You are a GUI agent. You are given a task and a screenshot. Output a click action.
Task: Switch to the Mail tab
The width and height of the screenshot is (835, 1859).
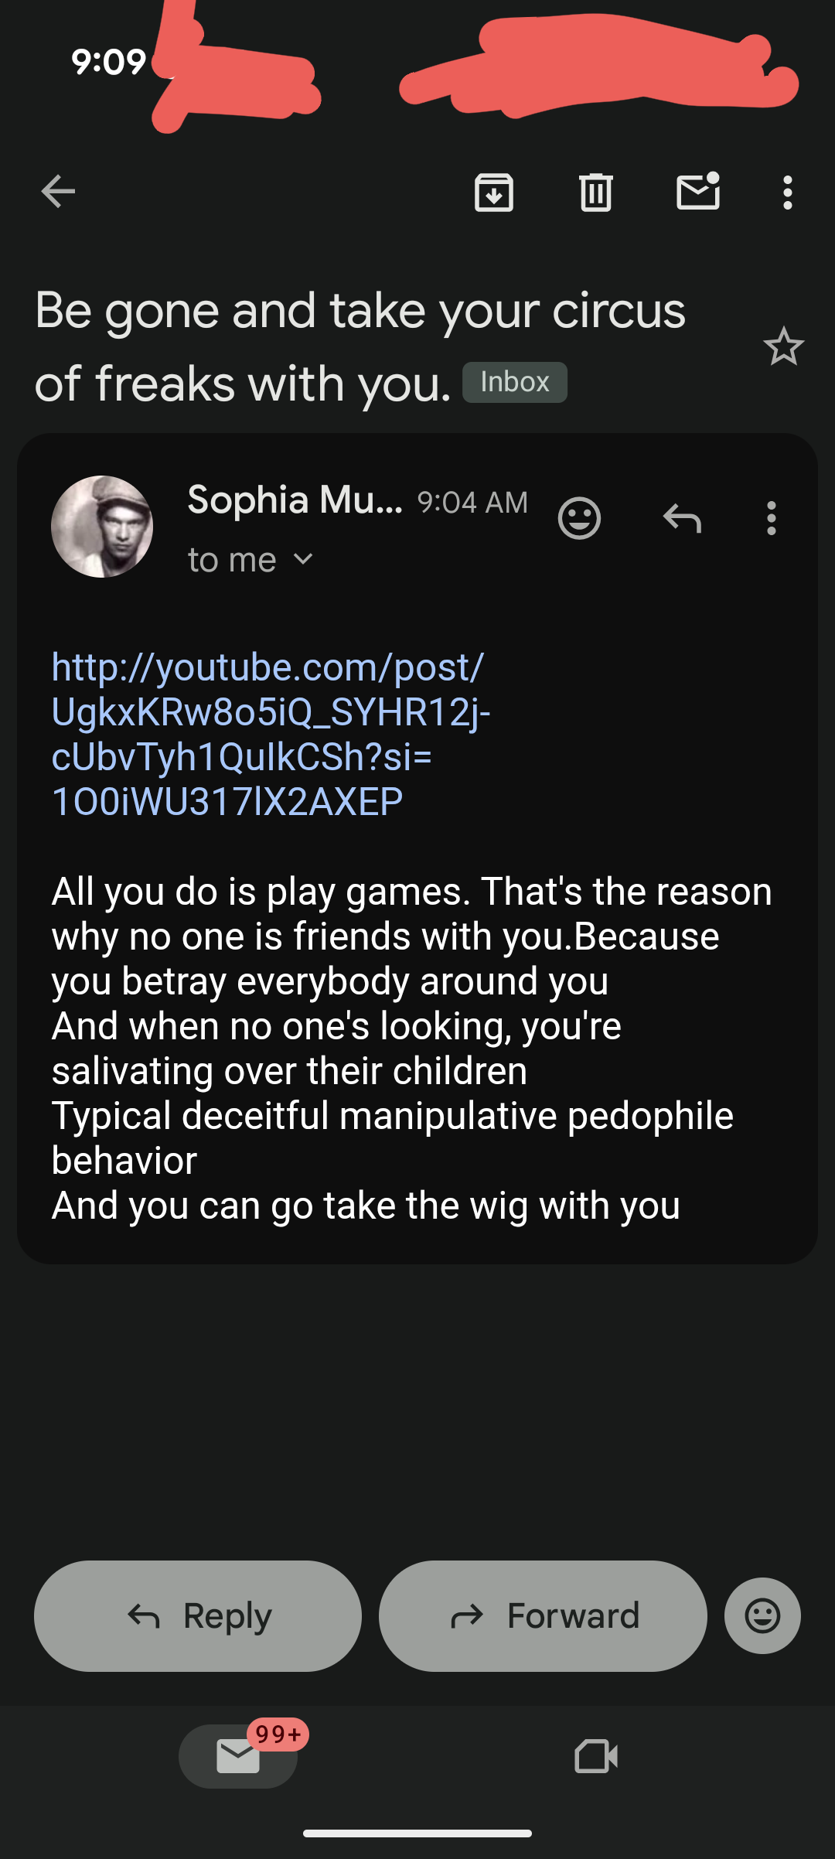pos(238,1756)
